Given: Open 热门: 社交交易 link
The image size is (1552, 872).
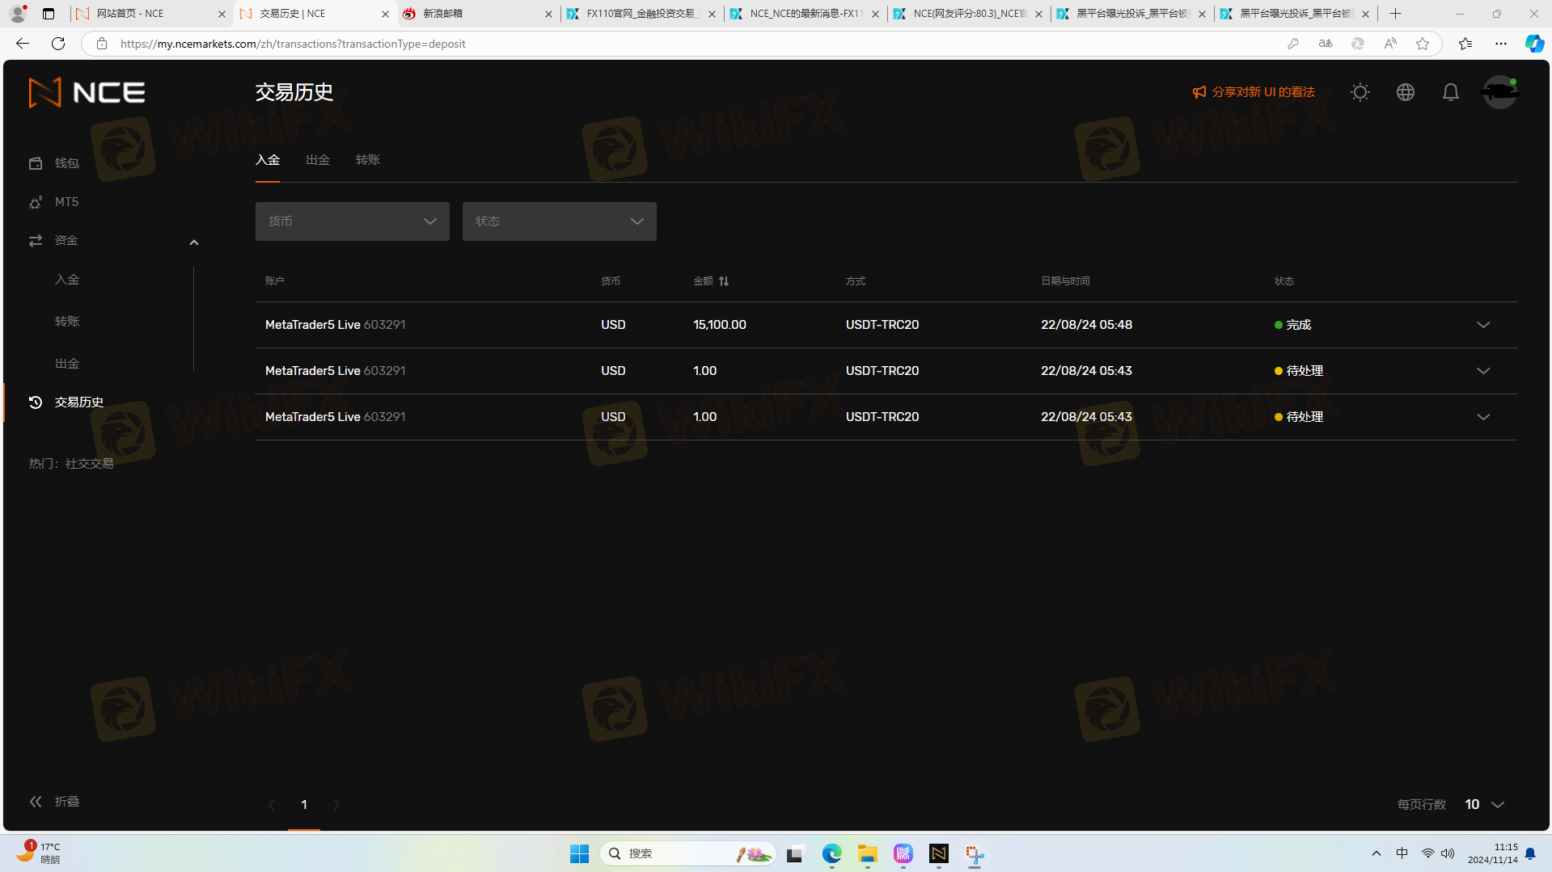Looking at the screenshot, I should [x=71, y=464].
